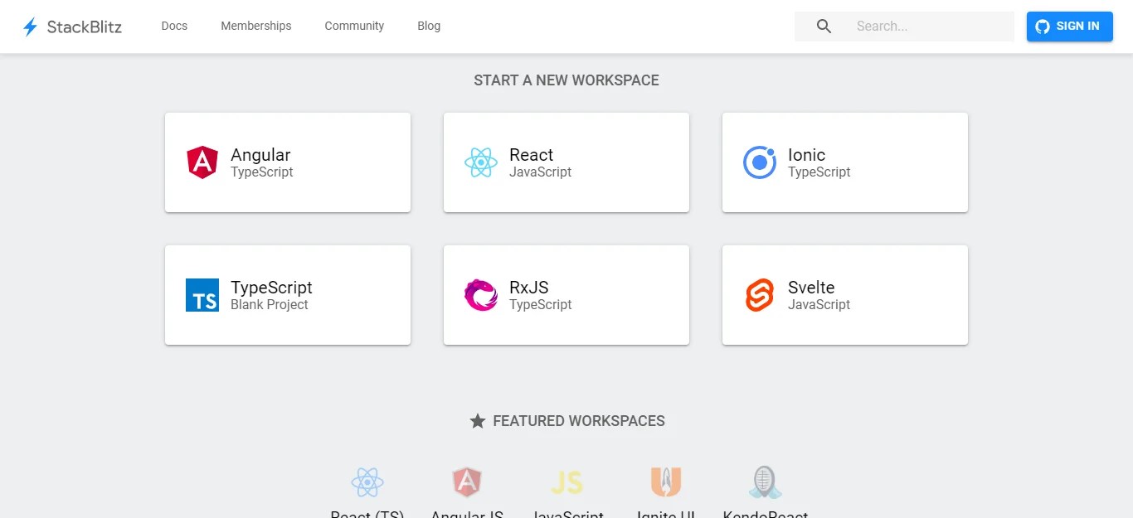This screenshot has width=1133, height=518.
Task: Open featured AngularJS workspace icon
Action: tap(467, 482)
